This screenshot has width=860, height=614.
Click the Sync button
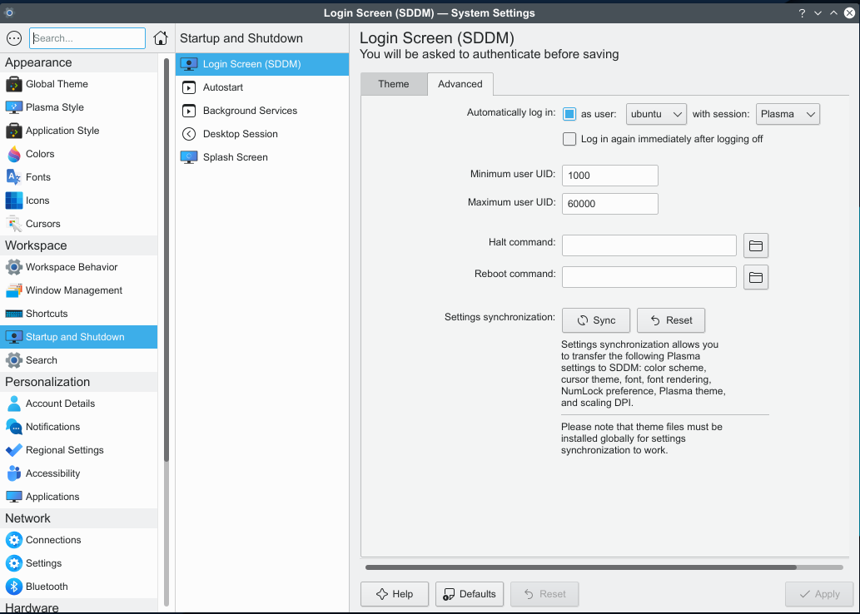[x=595, y=320]
